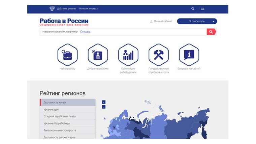Select 'Средняя заработная плата' rating tab
Image resolution: width=256 pixels, height=144 pixels.
tap(68, 116)
